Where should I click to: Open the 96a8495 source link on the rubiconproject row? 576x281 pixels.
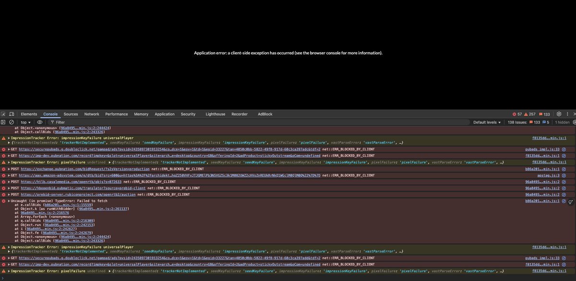click(542, 195)
